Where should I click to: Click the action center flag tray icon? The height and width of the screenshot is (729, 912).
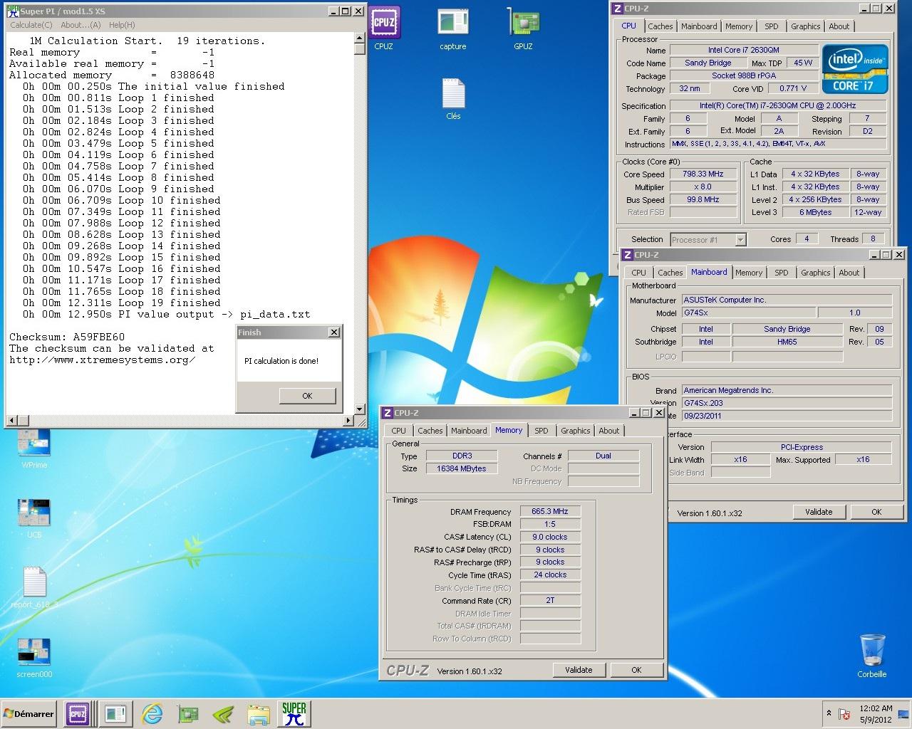(x=845, y=714)
